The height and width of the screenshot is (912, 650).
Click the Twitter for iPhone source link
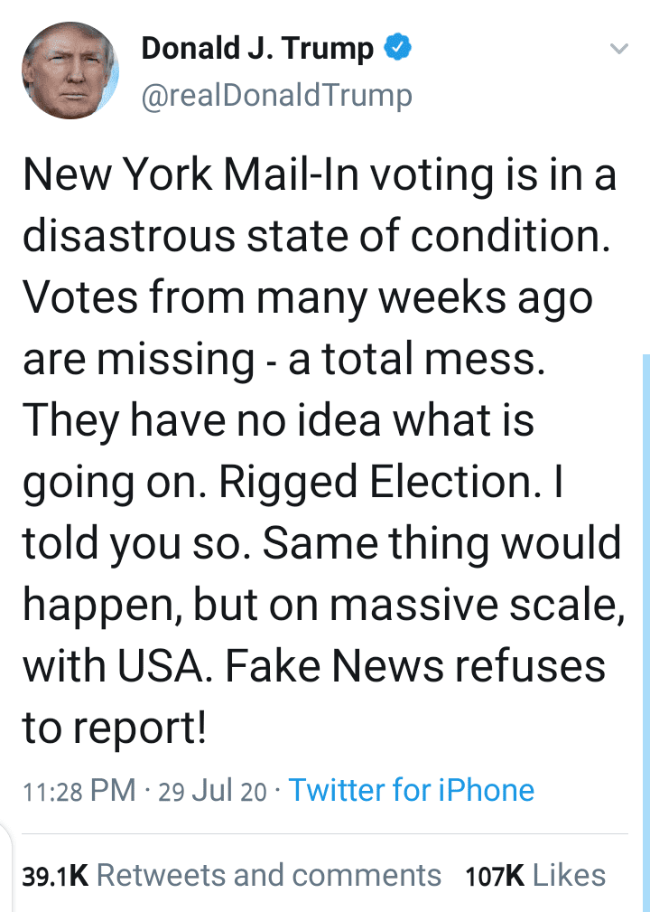[412, 790]
